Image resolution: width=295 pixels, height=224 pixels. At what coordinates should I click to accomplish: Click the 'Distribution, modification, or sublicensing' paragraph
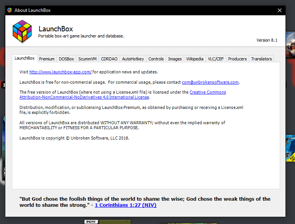131,110
